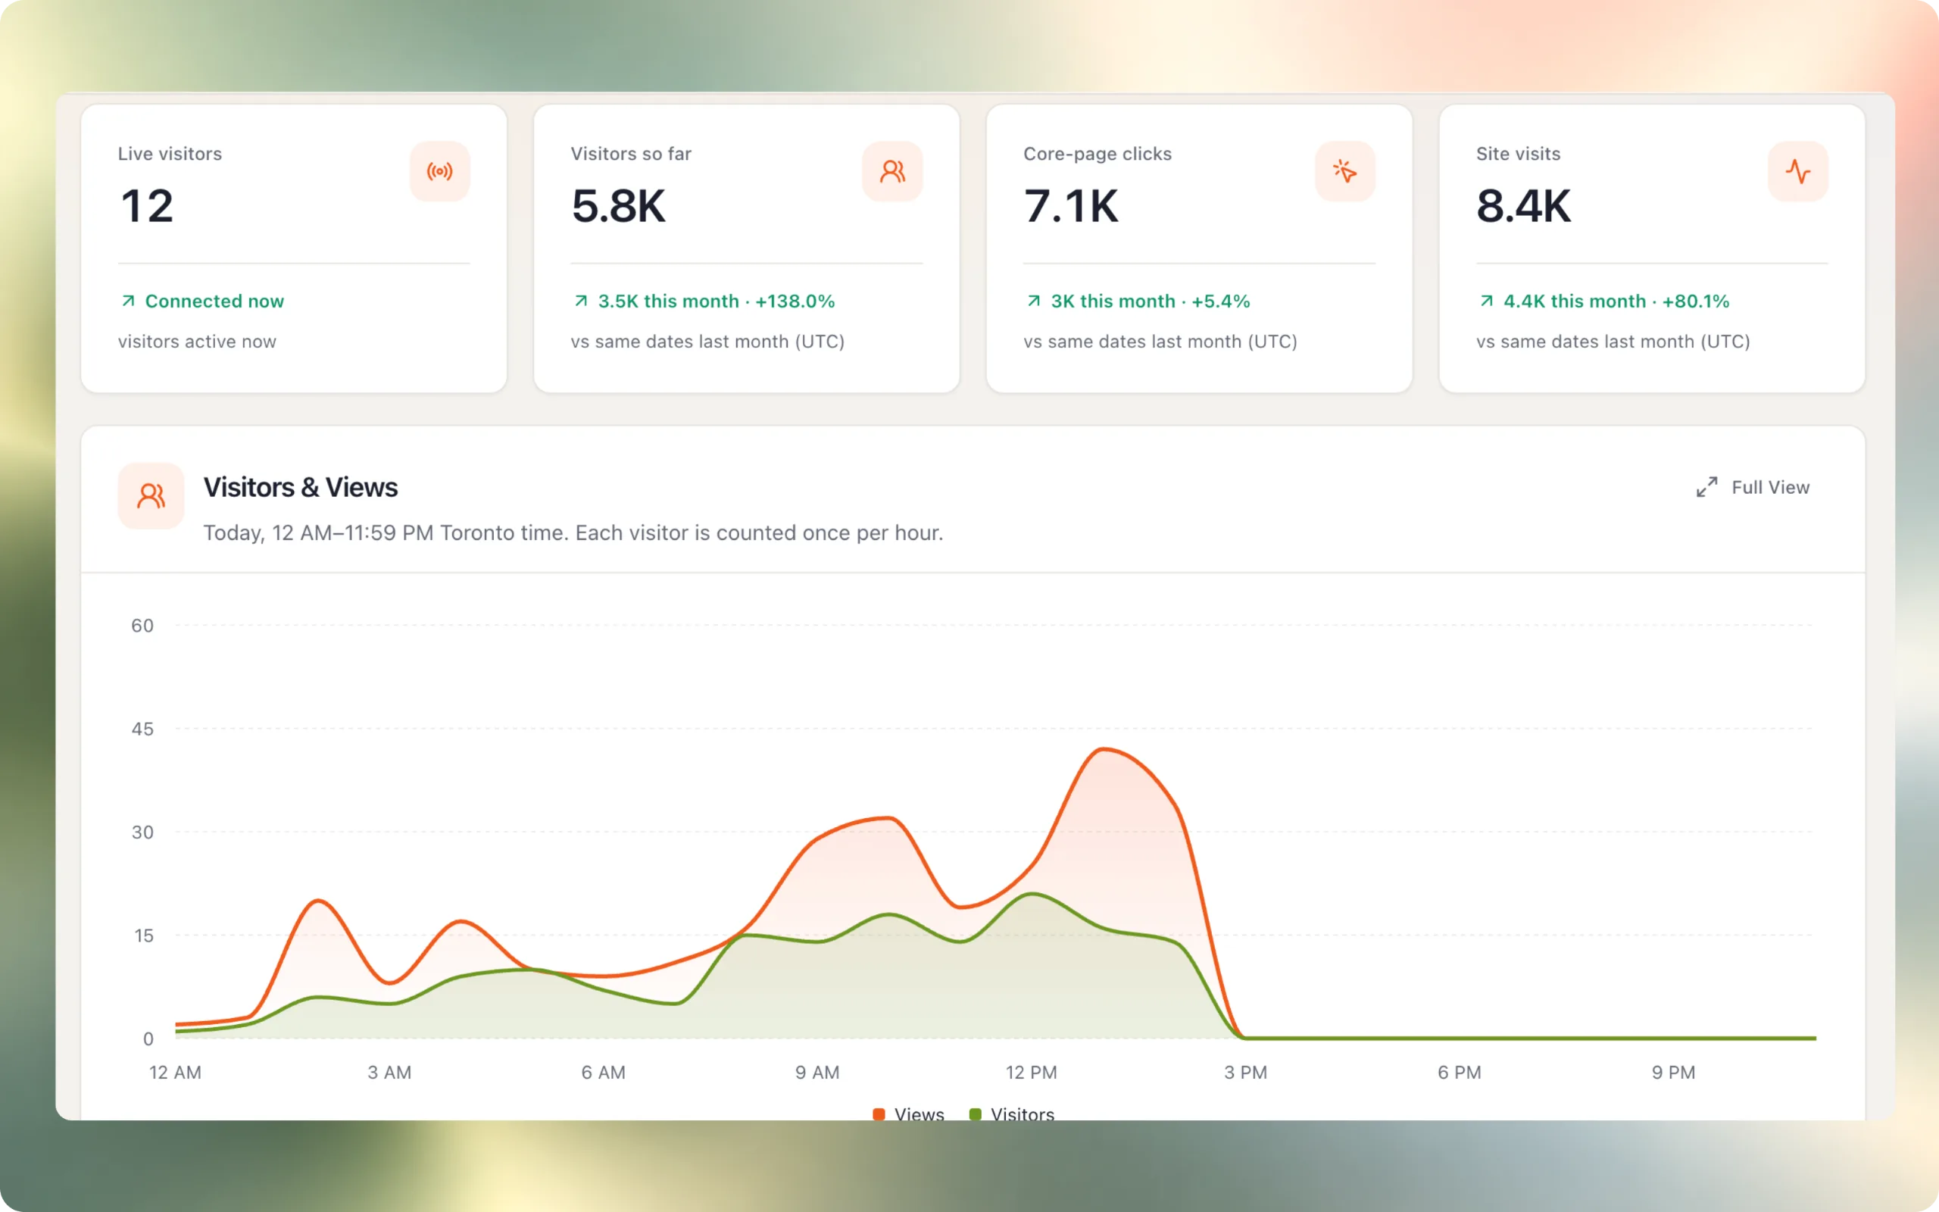This screenshot has width=1939, height=1212.
Task: Click the Core-page clicks cursor icon
Action: click(1345, 171)
